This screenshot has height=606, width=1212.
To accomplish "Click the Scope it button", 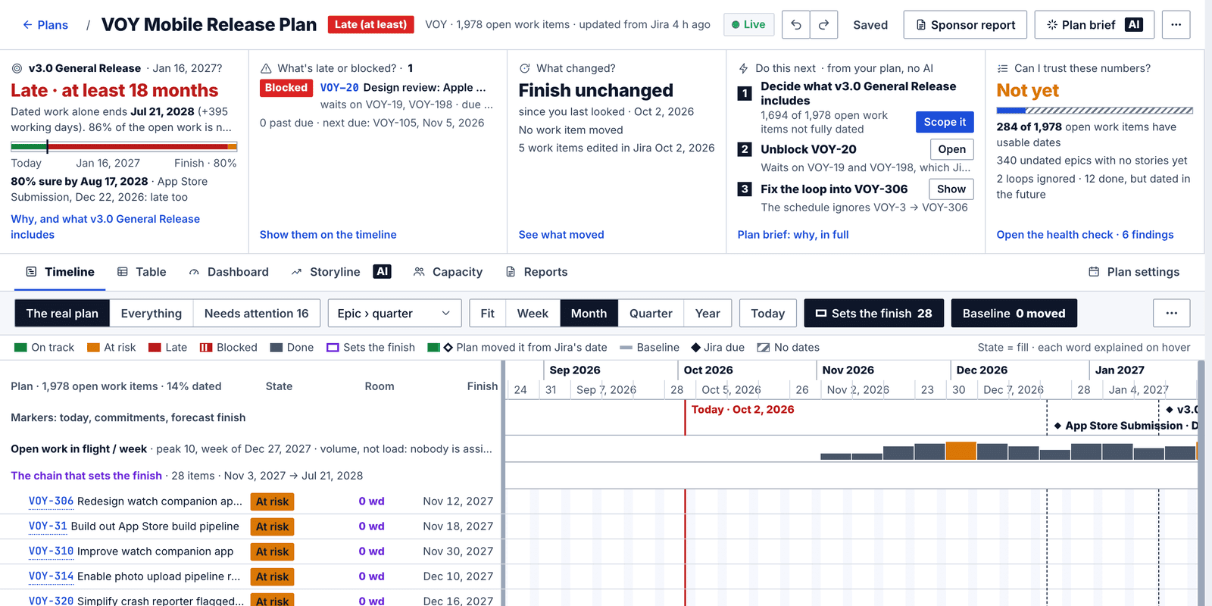I will coord(945,122).
